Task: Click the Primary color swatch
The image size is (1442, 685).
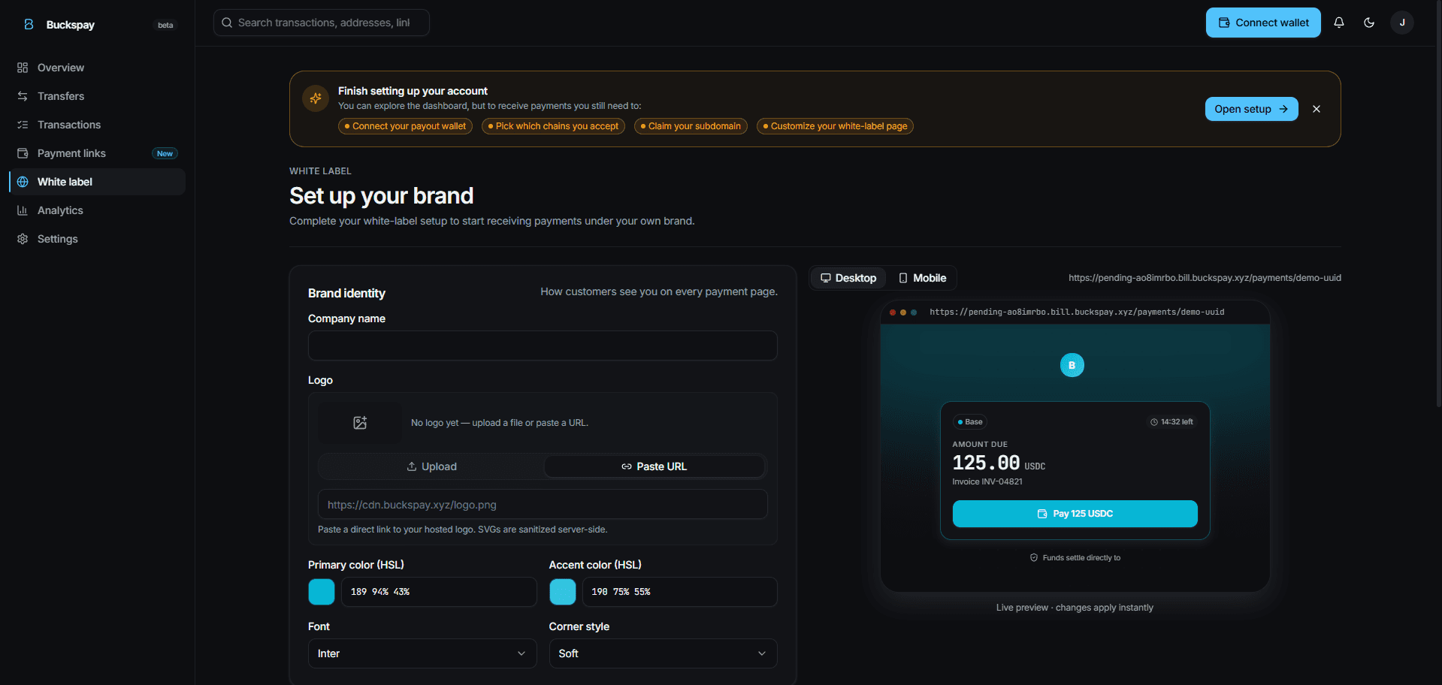Action: pos(322,592)
